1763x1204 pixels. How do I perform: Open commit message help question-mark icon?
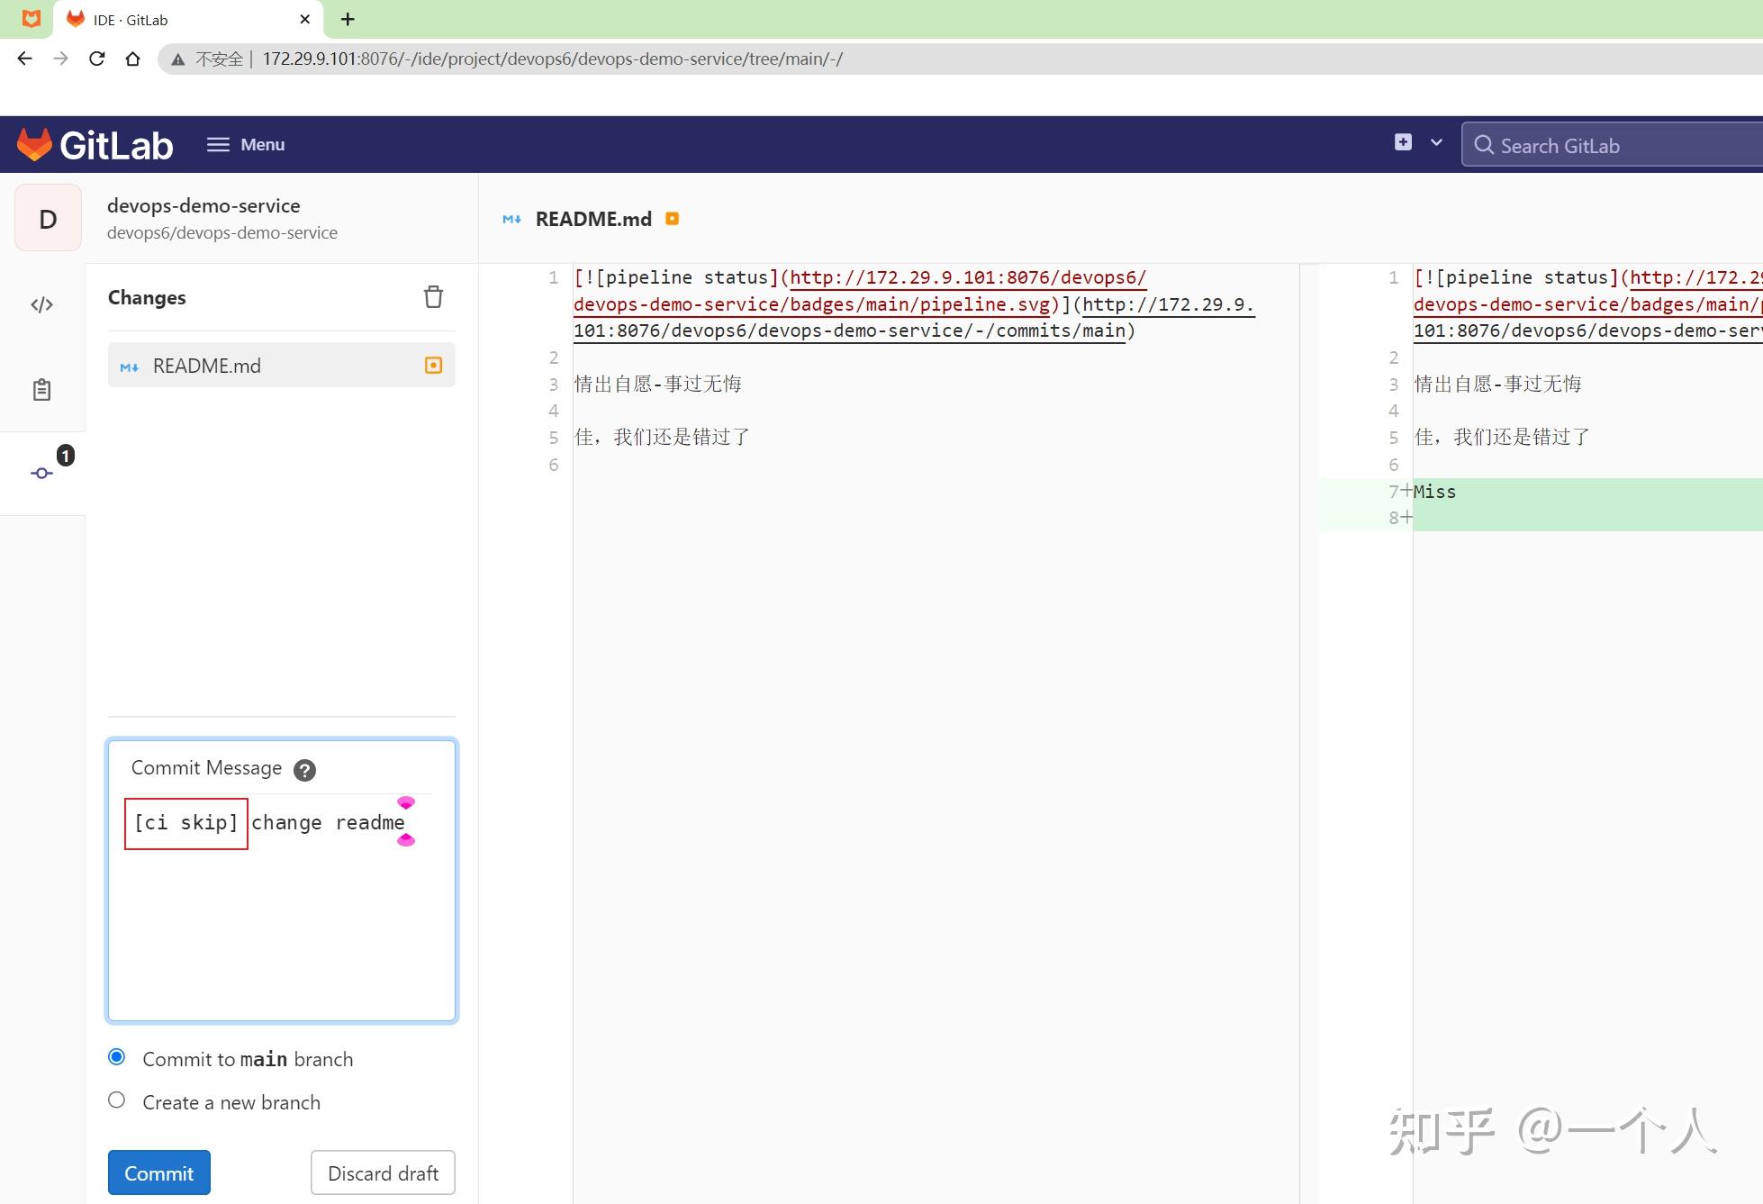(x=304, y=770)
